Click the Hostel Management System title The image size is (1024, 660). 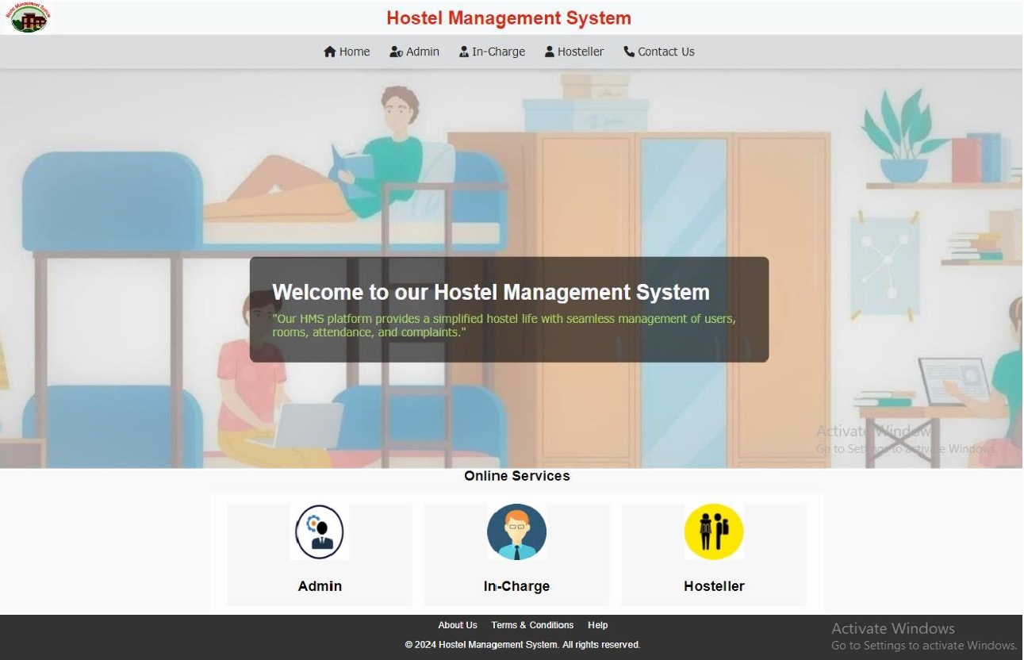tap(508, 18)
